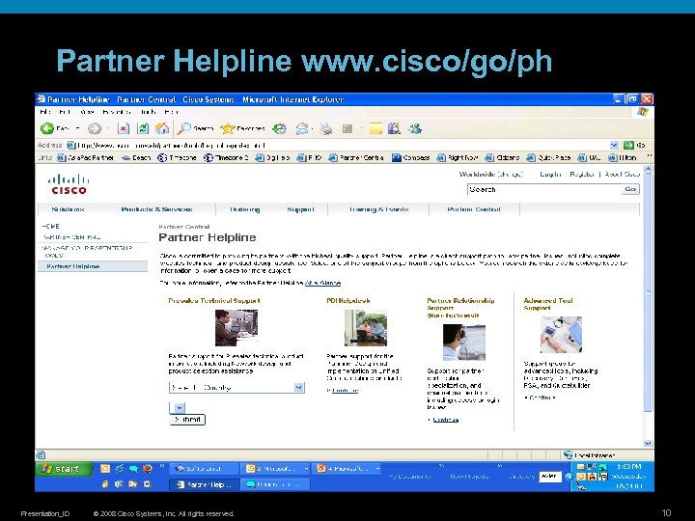Open the Tools menu
Screen dimensions: 695x521
(147, 112)
